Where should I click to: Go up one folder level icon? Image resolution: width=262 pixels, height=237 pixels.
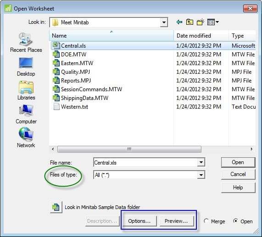190,22
